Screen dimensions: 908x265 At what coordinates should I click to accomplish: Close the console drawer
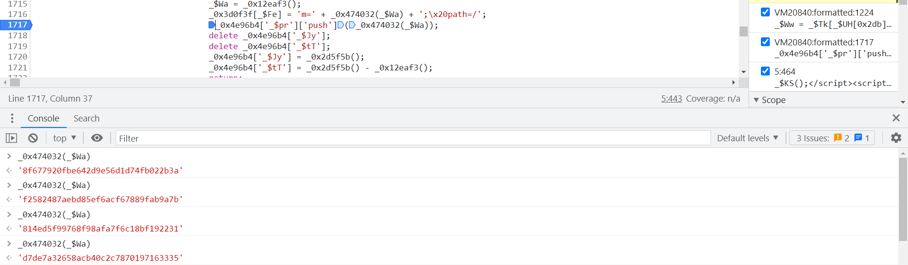click(896, 118)
